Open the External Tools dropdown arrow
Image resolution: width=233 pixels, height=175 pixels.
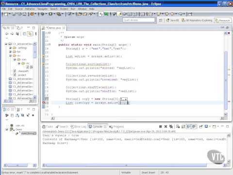[x=63, y=14]
